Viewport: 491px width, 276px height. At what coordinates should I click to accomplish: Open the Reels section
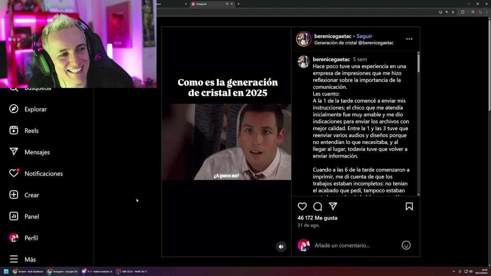(x=24, y=131)
